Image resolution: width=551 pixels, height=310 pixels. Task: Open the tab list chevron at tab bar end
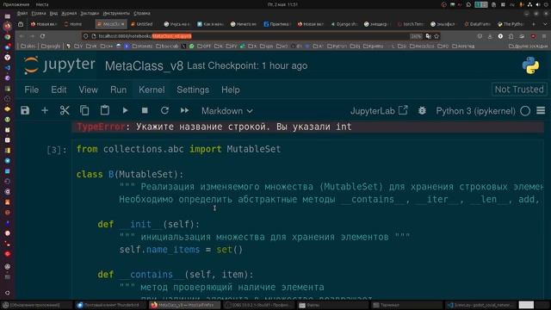545,24
